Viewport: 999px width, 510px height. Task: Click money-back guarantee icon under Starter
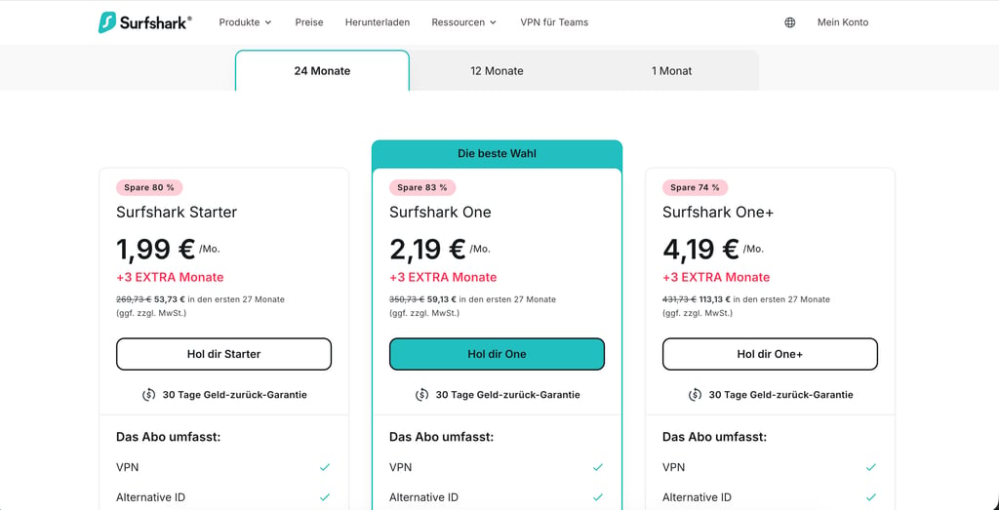click(148, 395)
